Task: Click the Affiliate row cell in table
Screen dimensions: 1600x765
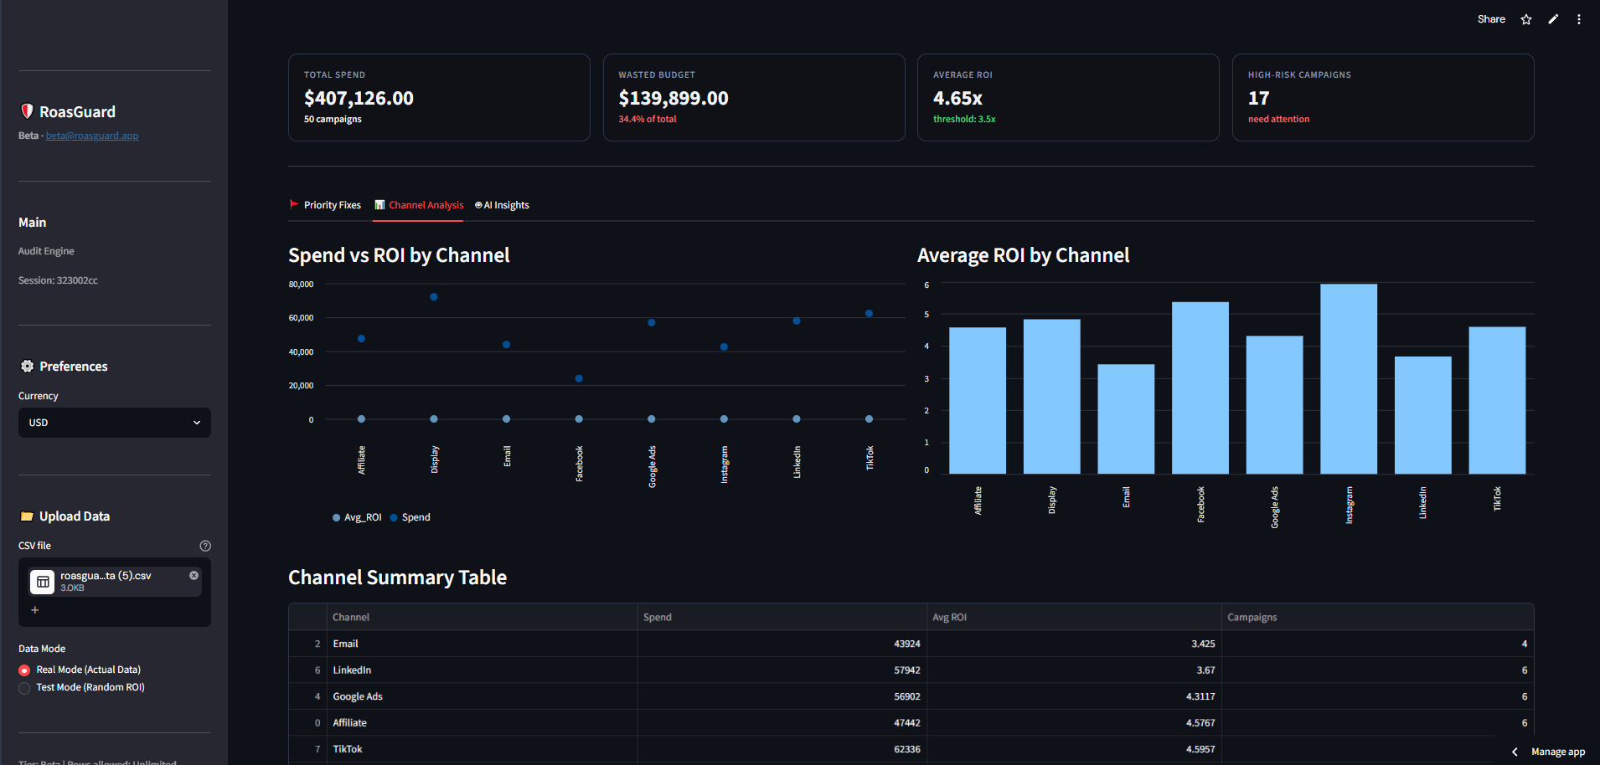Action: tap(482, 723)
